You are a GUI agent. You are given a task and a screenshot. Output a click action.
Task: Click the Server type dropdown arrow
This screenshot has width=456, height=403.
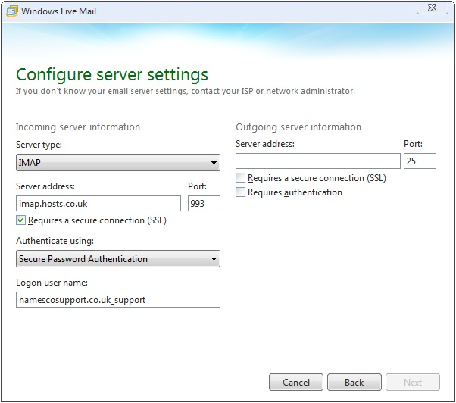click(214, 163)
